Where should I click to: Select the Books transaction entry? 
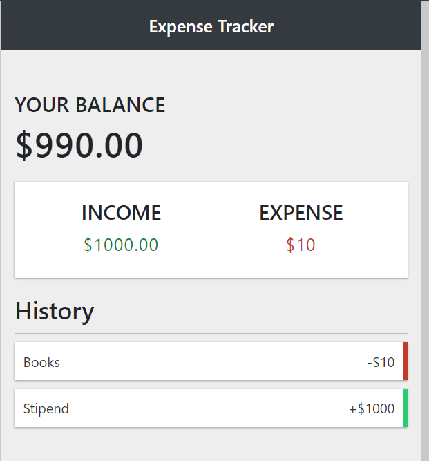coord(211,361)
